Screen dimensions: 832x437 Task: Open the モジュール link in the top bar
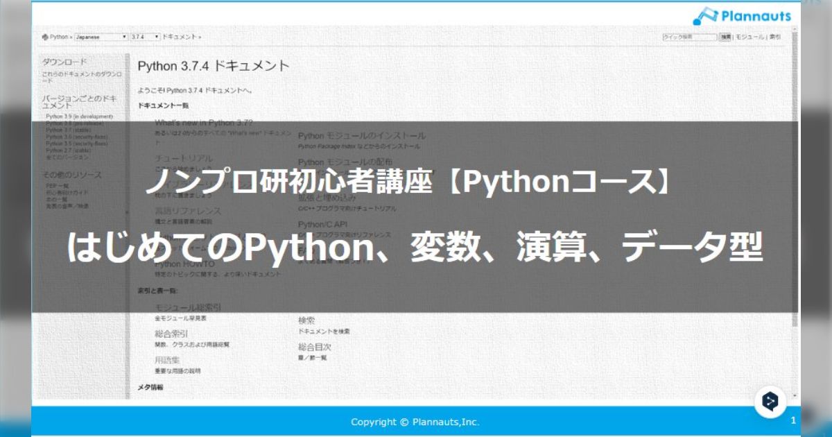pyautogui.click(x=751, y=35)
